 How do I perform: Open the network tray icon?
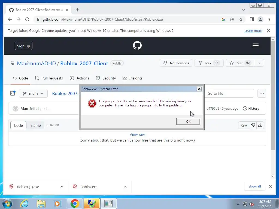pyautogui.click(x=245, y=204)
